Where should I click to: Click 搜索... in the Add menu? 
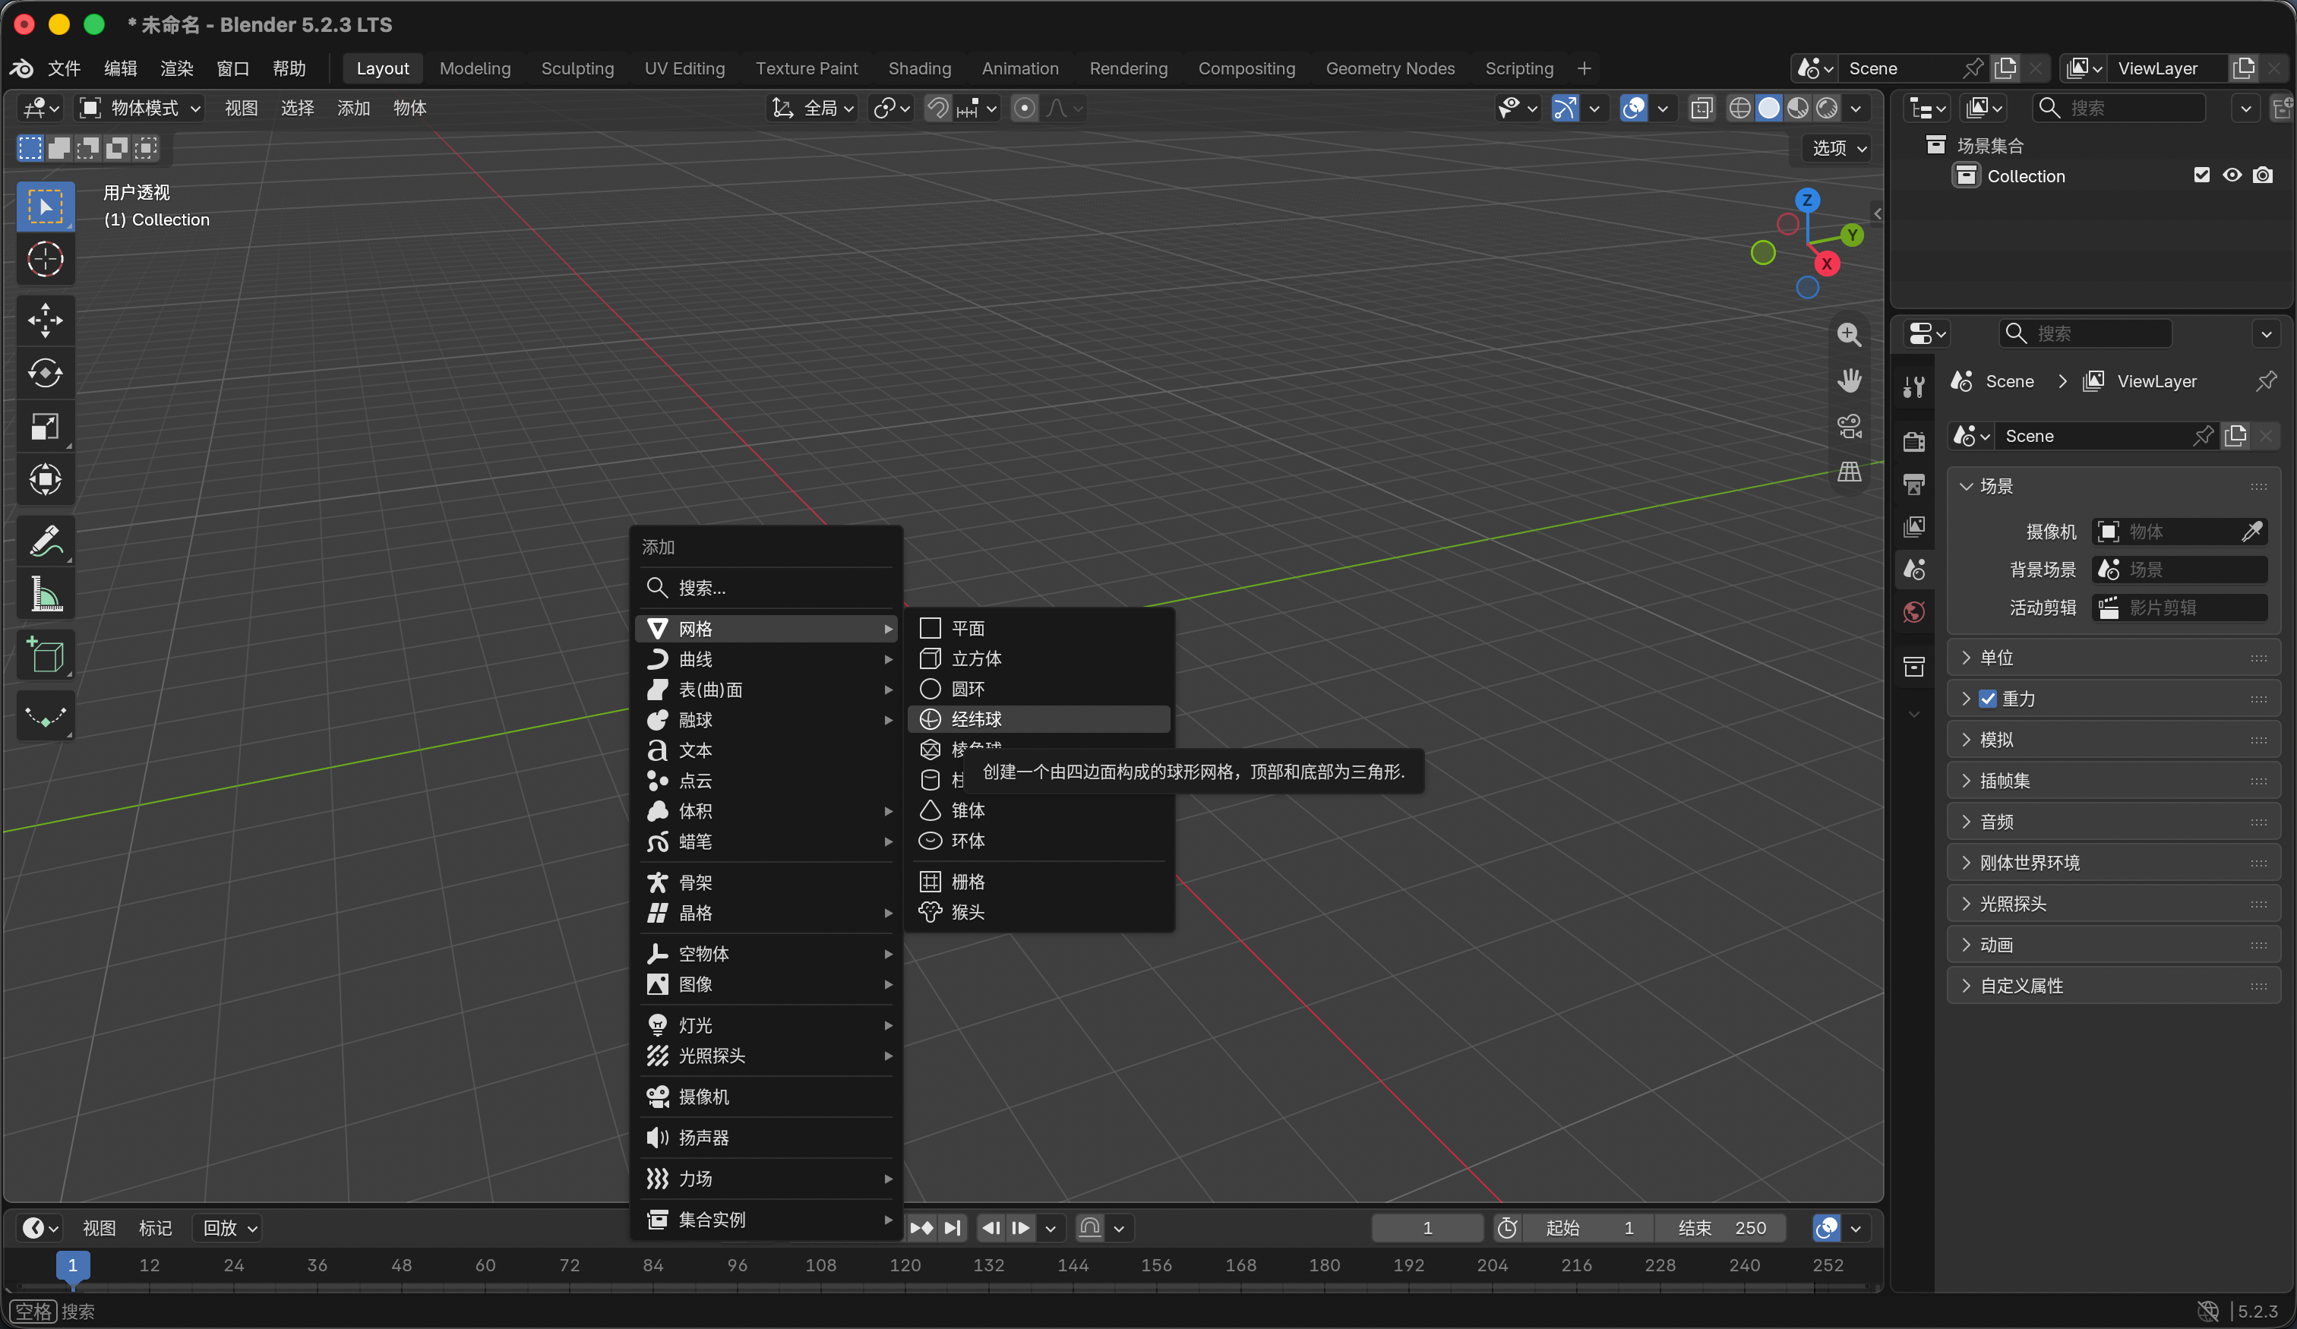[767, 588]
